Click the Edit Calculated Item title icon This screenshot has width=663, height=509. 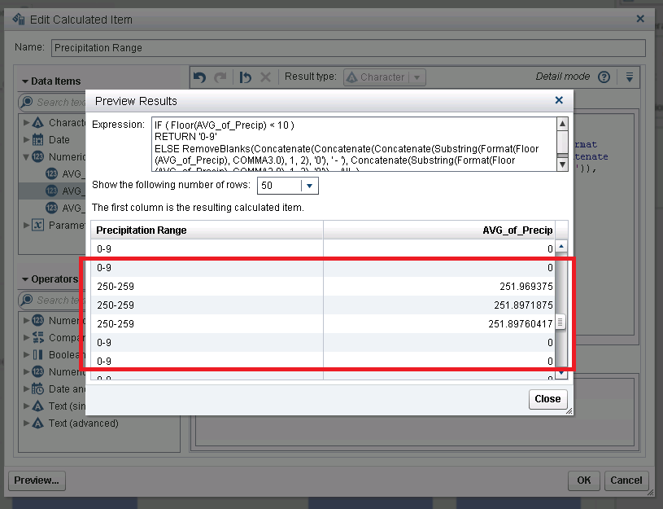coord(19,19)
